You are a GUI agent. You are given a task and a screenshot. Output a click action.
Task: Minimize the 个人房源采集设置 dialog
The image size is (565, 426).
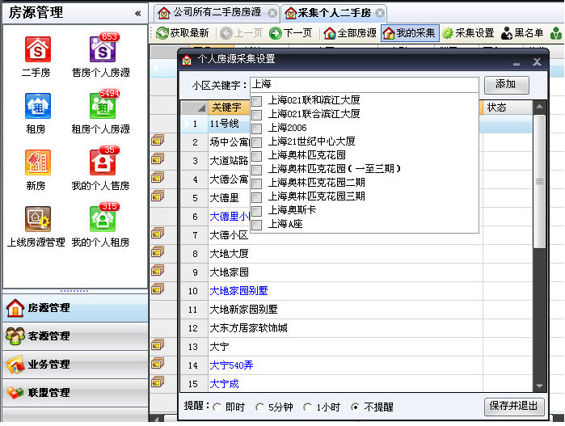(x=517, y=63)
